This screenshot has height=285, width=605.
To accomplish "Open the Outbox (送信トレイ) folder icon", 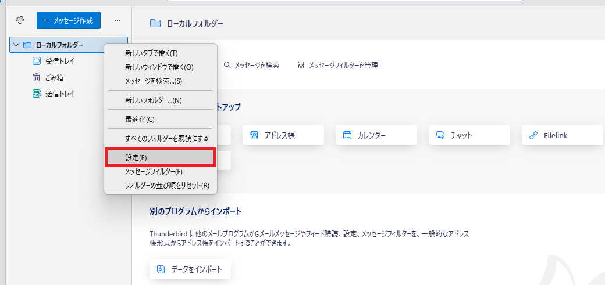I will [x=36, y=93].
